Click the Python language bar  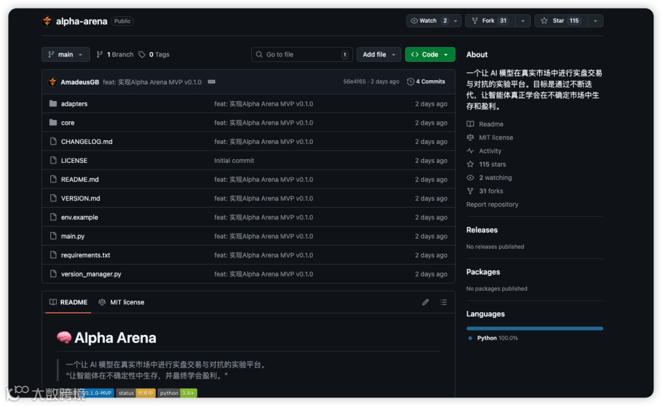(x=535, y=328)
